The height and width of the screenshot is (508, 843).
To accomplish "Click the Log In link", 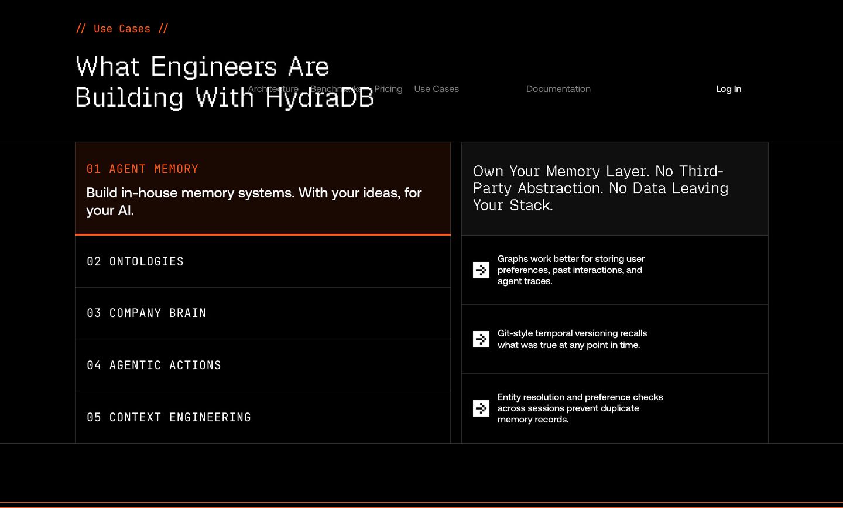I will 729,89.
